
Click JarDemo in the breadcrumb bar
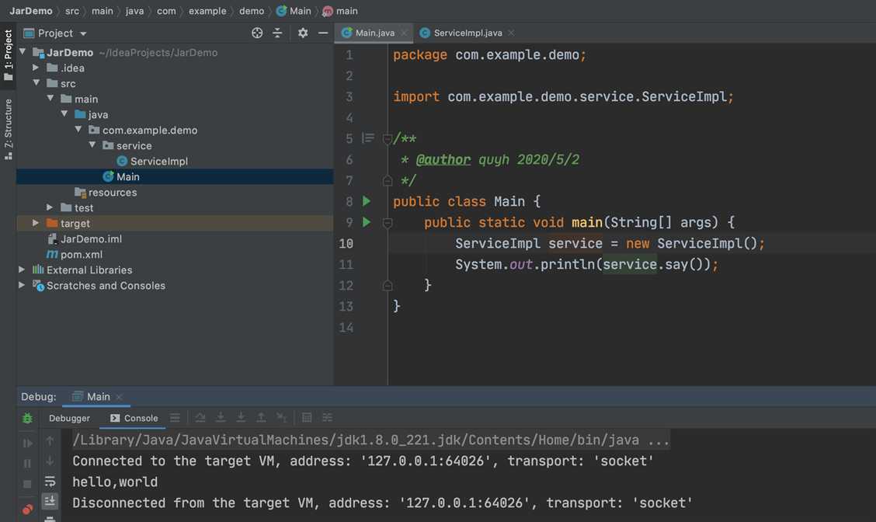pos(31,11)
